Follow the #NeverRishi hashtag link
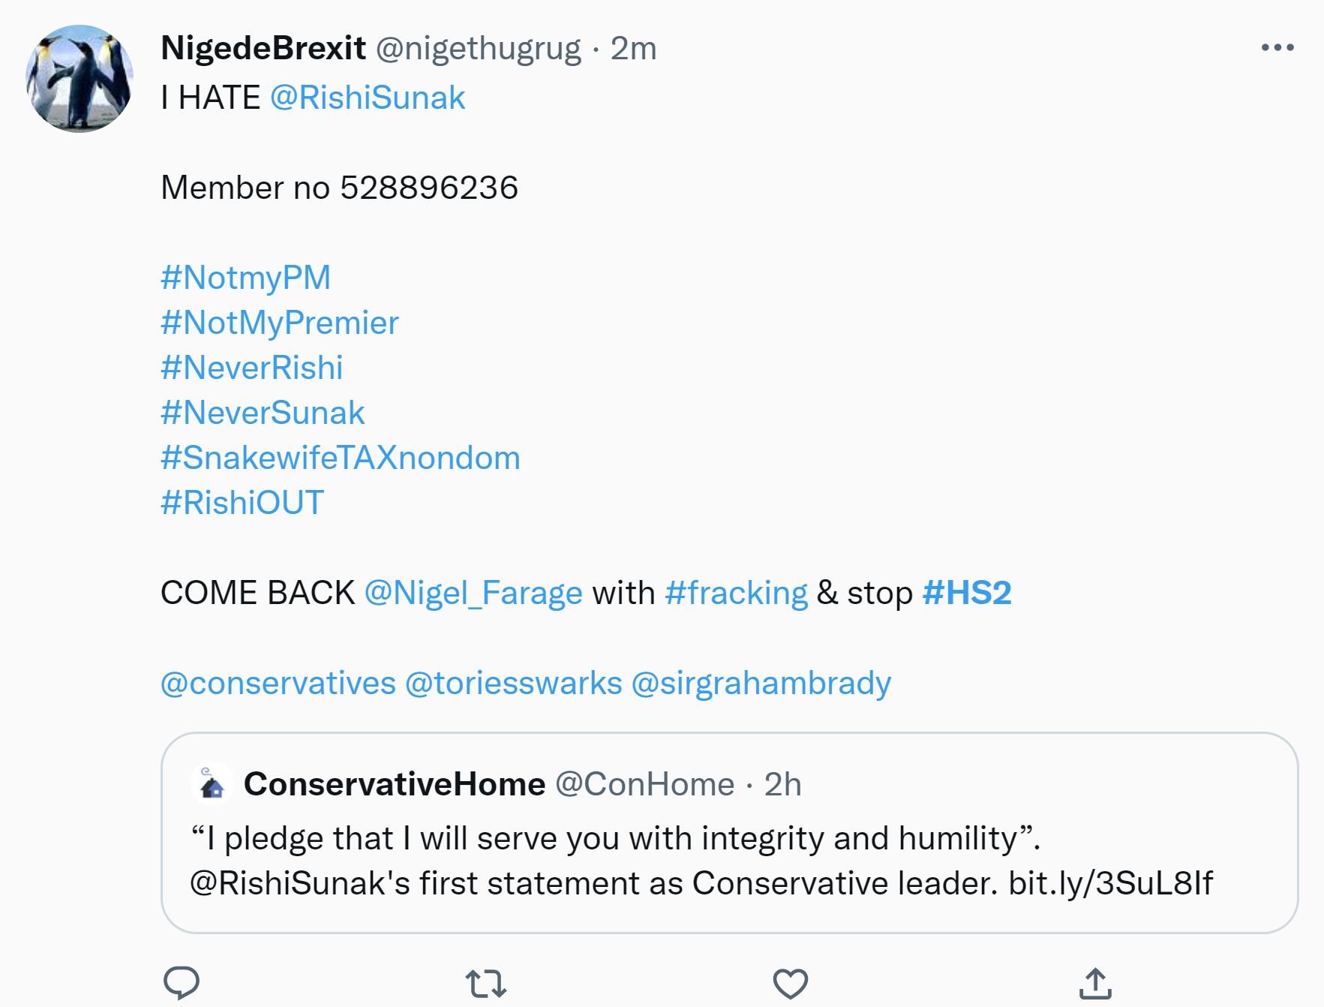 (251, 368)
